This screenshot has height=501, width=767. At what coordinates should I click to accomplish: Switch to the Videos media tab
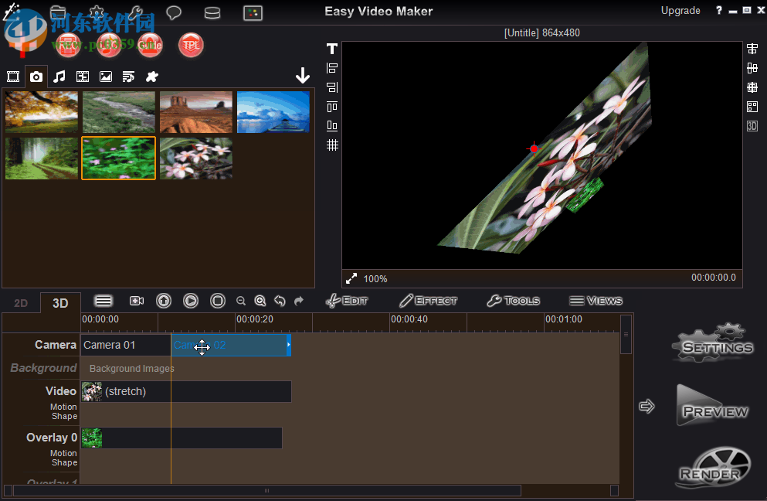click(x=83, y=77)
